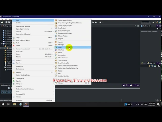
Task: Select JUnit Test Case
Action: coord(73,58)
